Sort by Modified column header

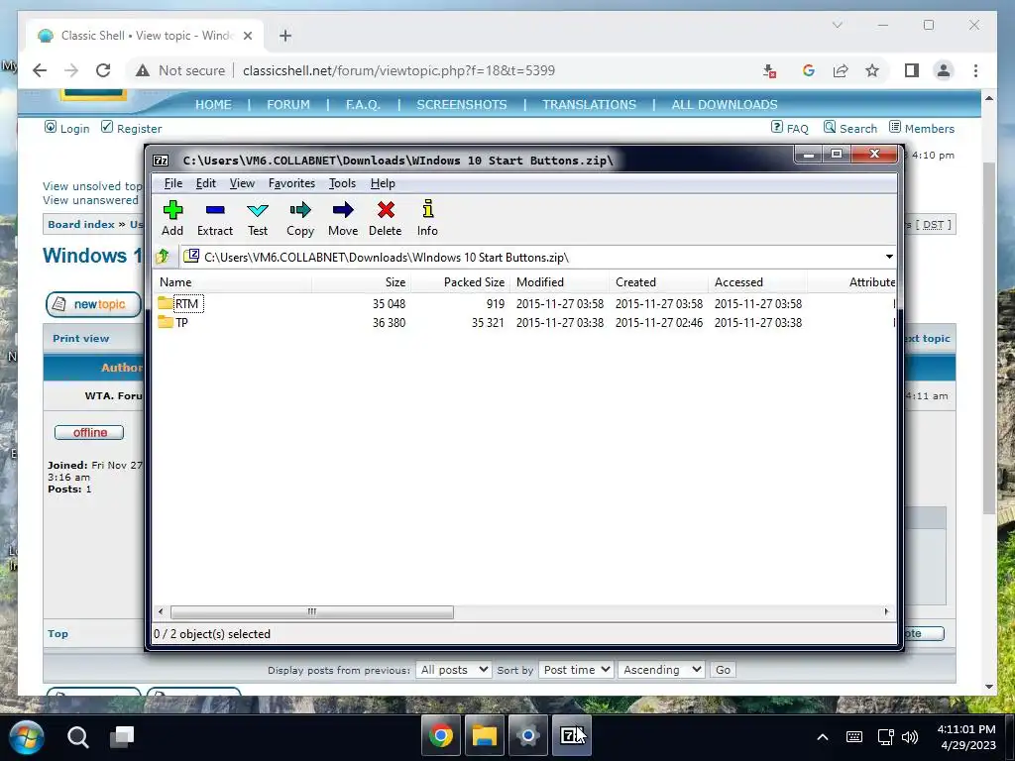click(559, 282)
